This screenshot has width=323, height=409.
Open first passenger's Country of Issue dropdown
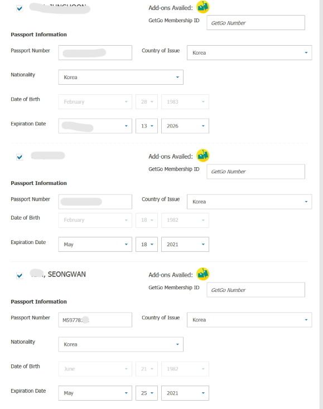click(x=249, y=53)
